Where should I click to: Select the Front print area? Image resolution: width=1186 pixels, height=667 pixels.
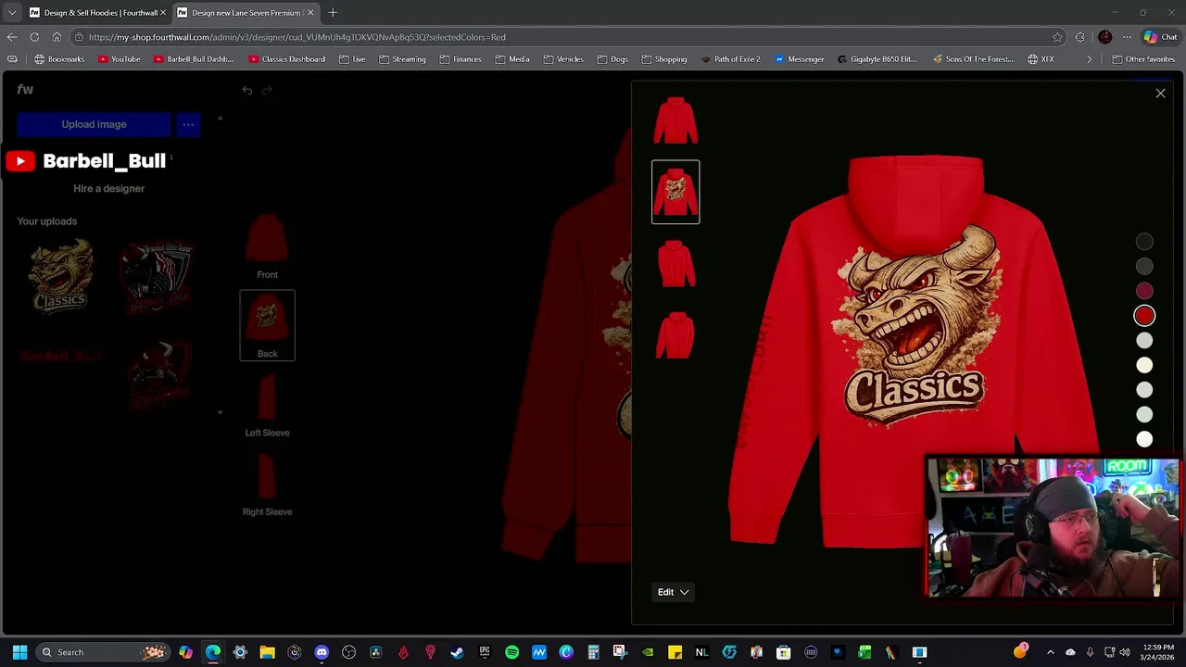coord(267,246)
